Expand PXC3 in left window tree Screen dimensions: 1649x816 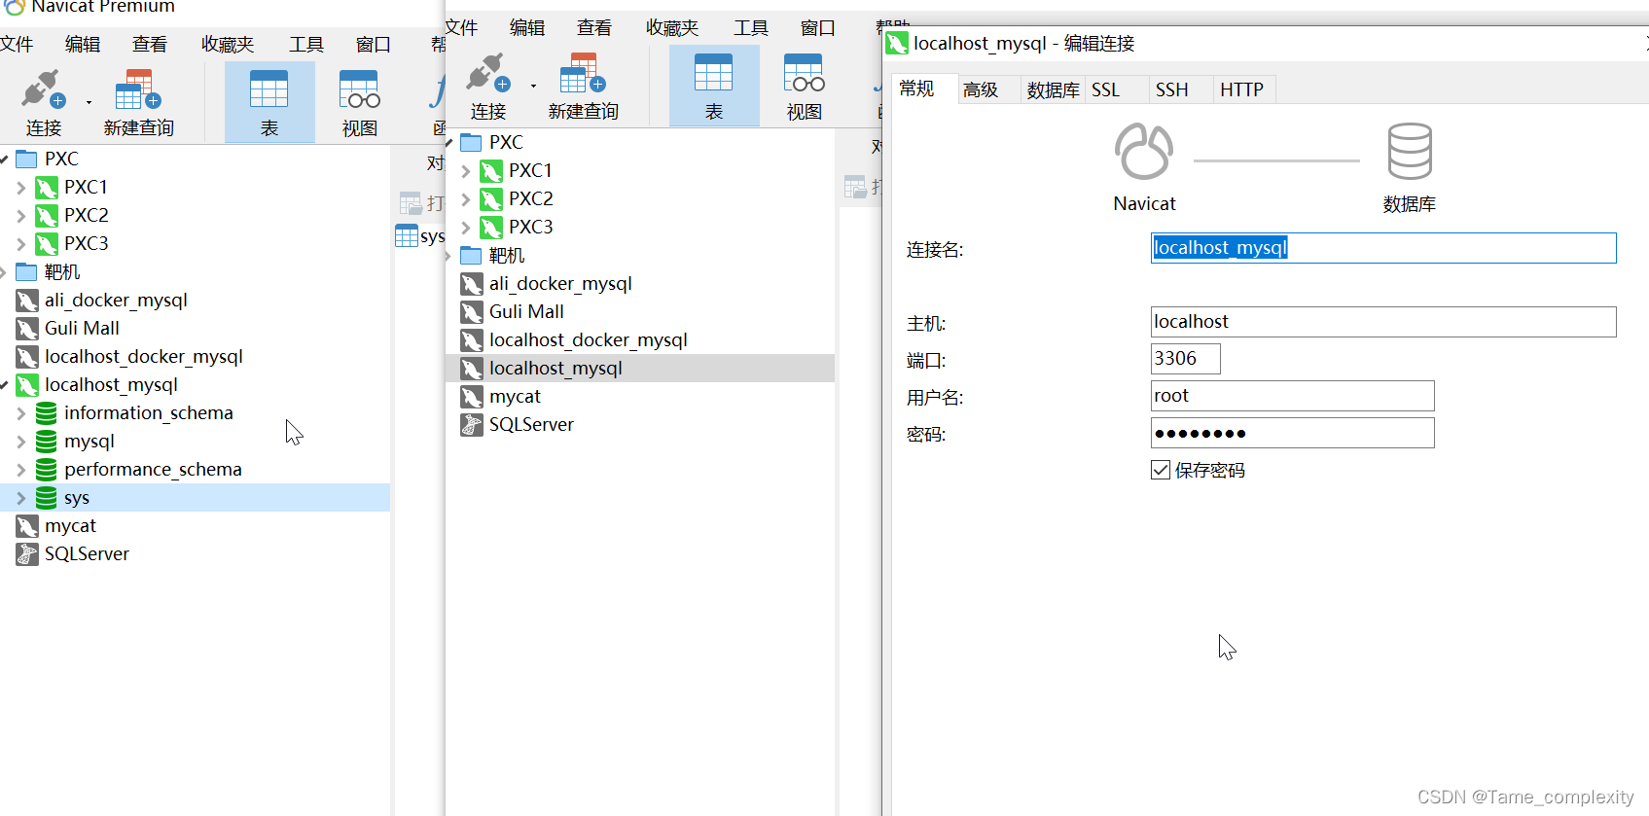click(21, 244)
